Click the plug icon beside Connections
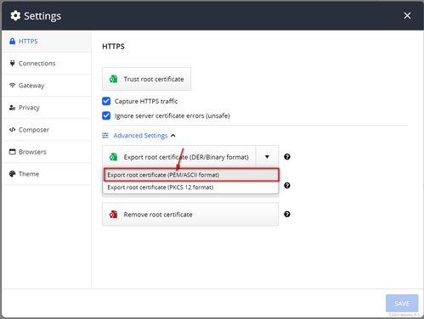The height and width of the screenshot is (319, 424). (12, 63)
